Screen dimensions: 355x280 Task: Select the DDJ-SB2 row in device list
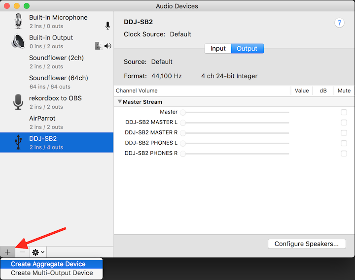(x=57, y=142)
